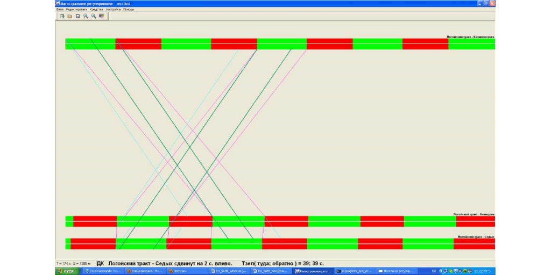
Task: Click the Open folder toolbar icon
Action: [x=70, y=16]
